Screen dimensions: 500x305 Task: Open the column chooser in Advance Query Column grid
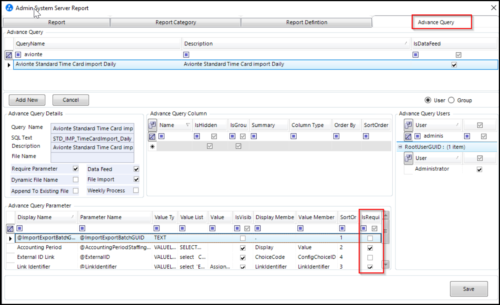(152, 125)
